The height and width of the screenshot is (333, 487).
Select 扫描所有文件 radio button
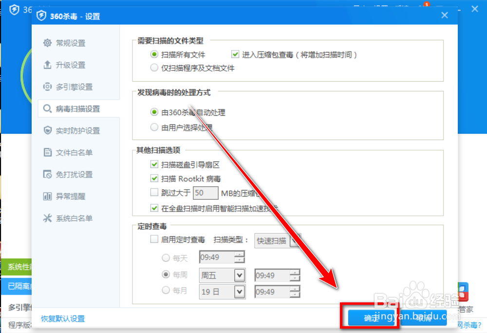pos(154,54)
